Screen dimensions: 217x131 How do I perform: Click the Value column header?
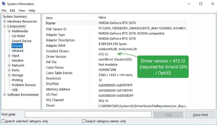(x=102, y=17)
